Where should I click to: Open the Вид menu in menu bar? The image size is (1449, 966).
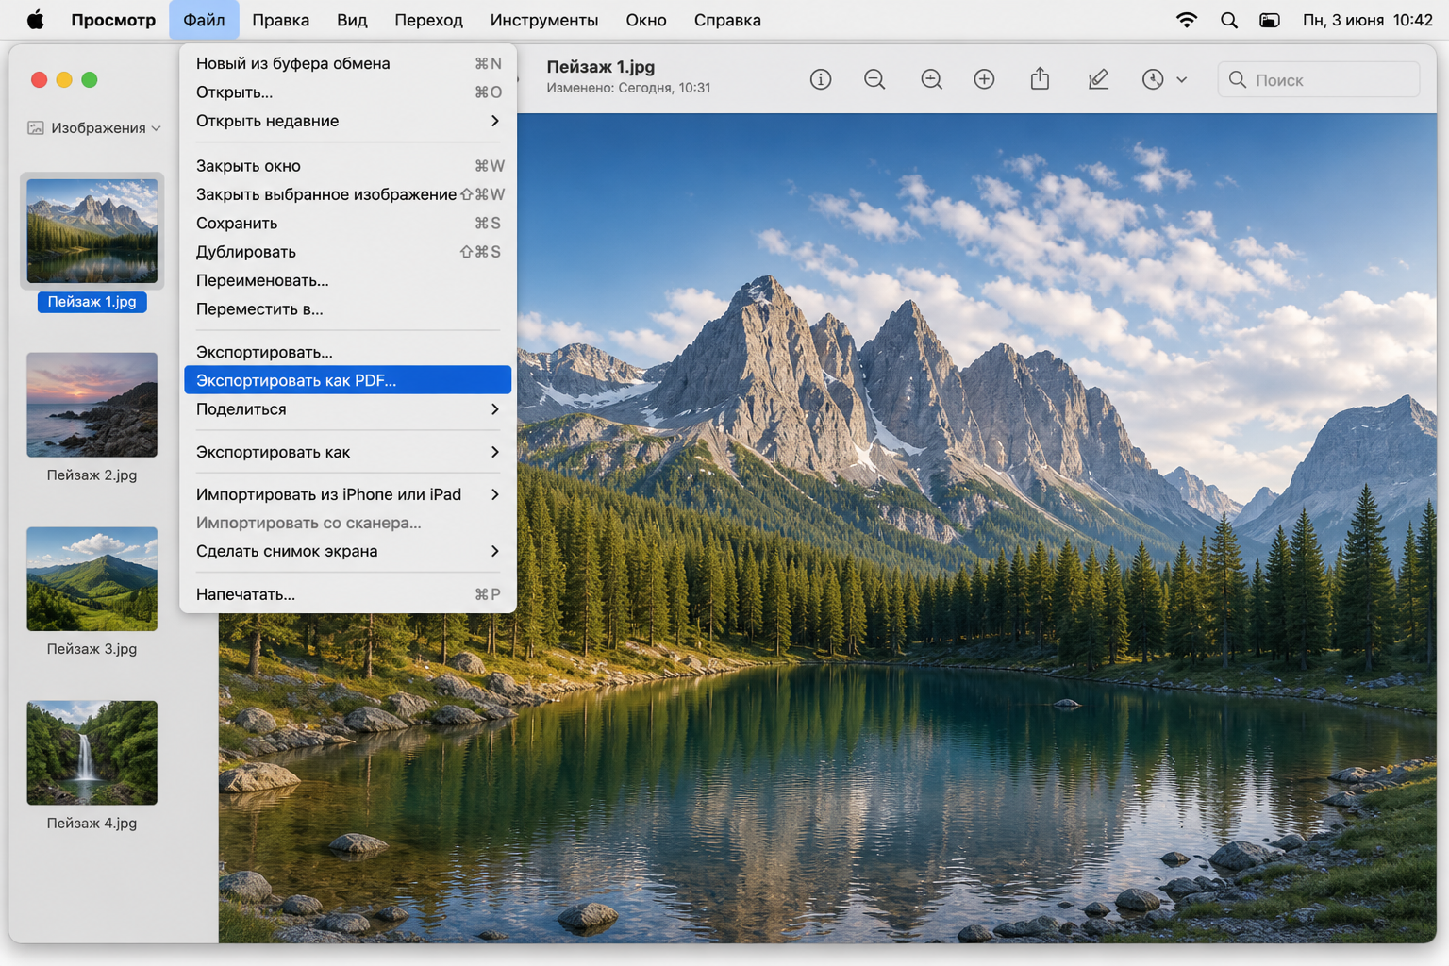coord(352,20)
